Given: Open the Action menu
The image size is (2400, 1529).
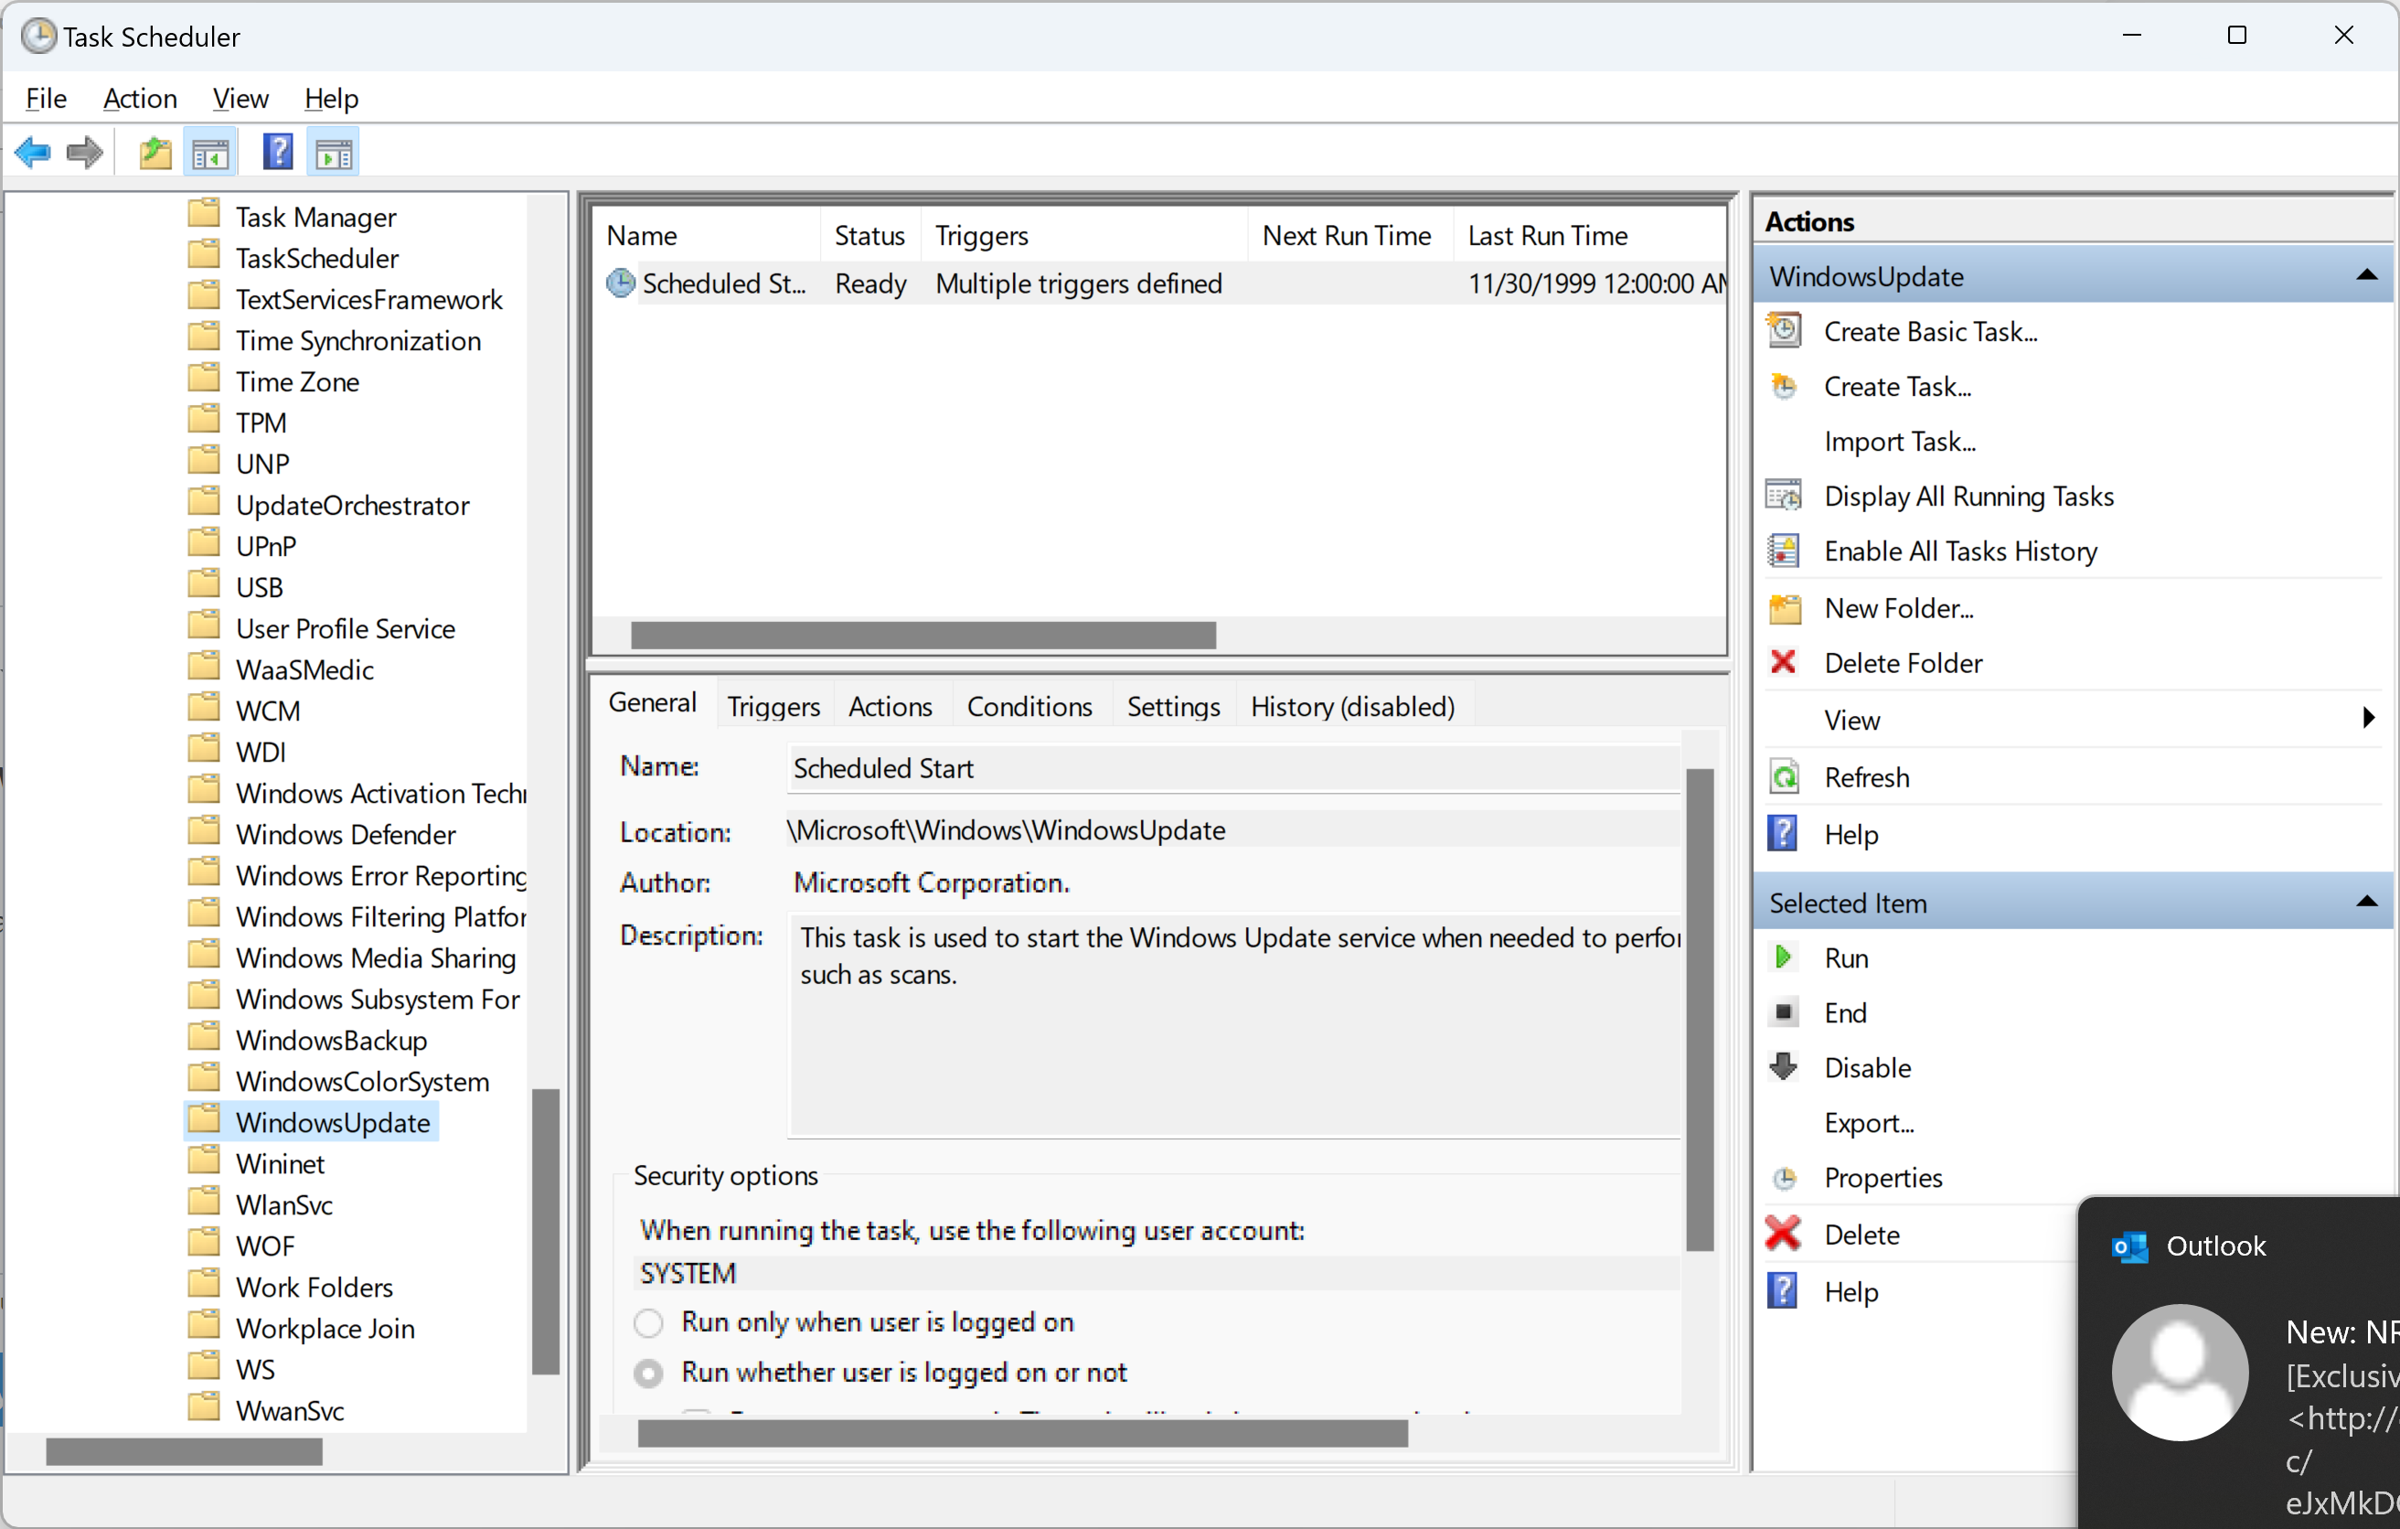Looking at the screenshot, I should point(140,99).
